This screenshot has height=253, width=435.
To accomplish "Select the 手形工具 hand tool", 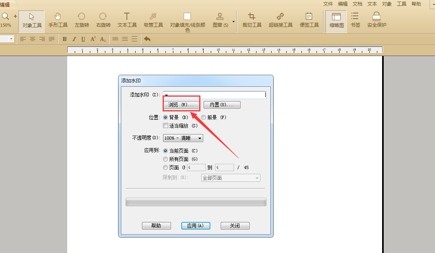I will pyautogui.click(x=58, y=20).
